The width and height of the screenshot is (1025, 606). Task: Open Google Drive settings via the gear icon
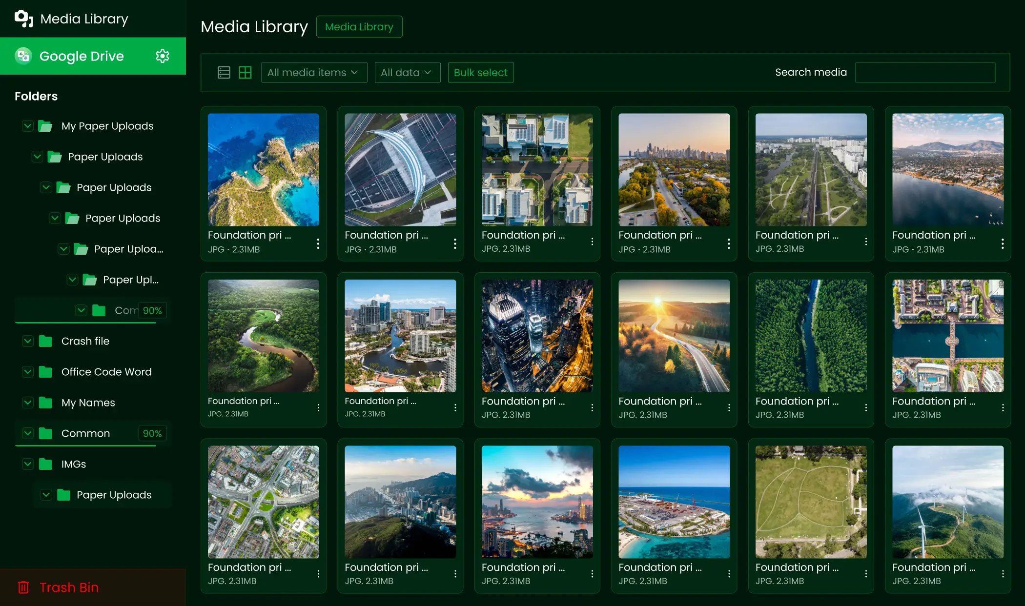162,56
